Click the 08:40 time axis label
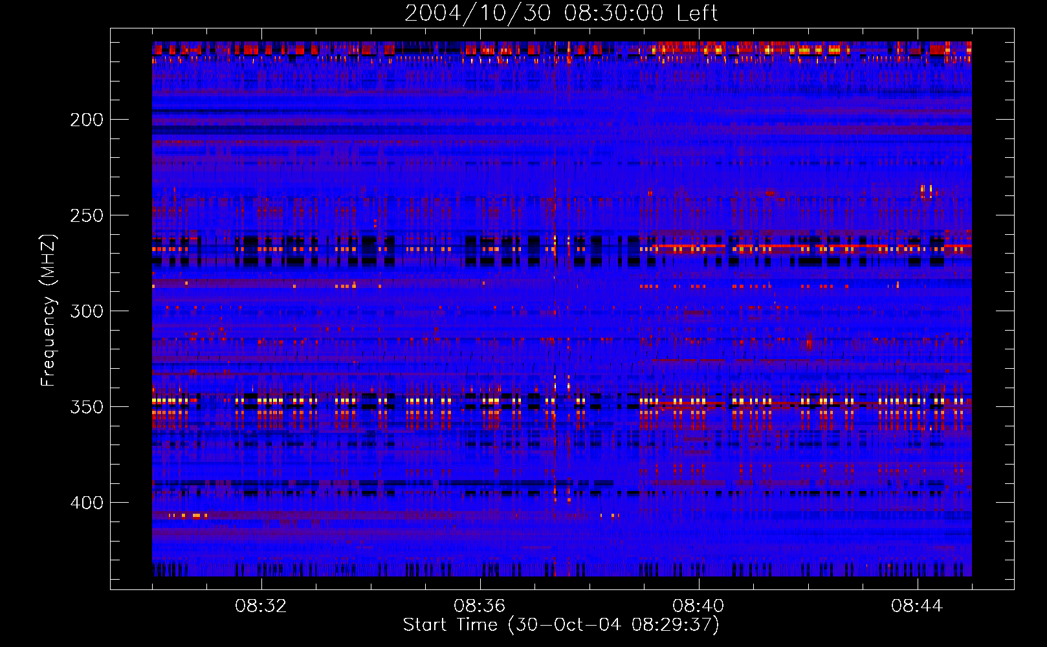 698,606
